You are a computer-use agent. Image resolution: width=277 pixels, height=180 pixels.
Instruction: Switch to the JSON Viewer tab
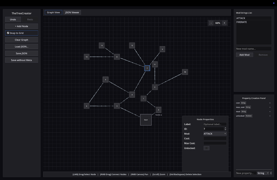(72, 12)
